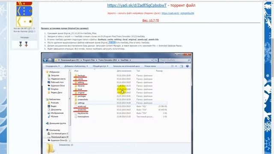Viewport: 274px width, 154px height.
Task: Open Expansion Drive under Избранное
Action: 56,86
